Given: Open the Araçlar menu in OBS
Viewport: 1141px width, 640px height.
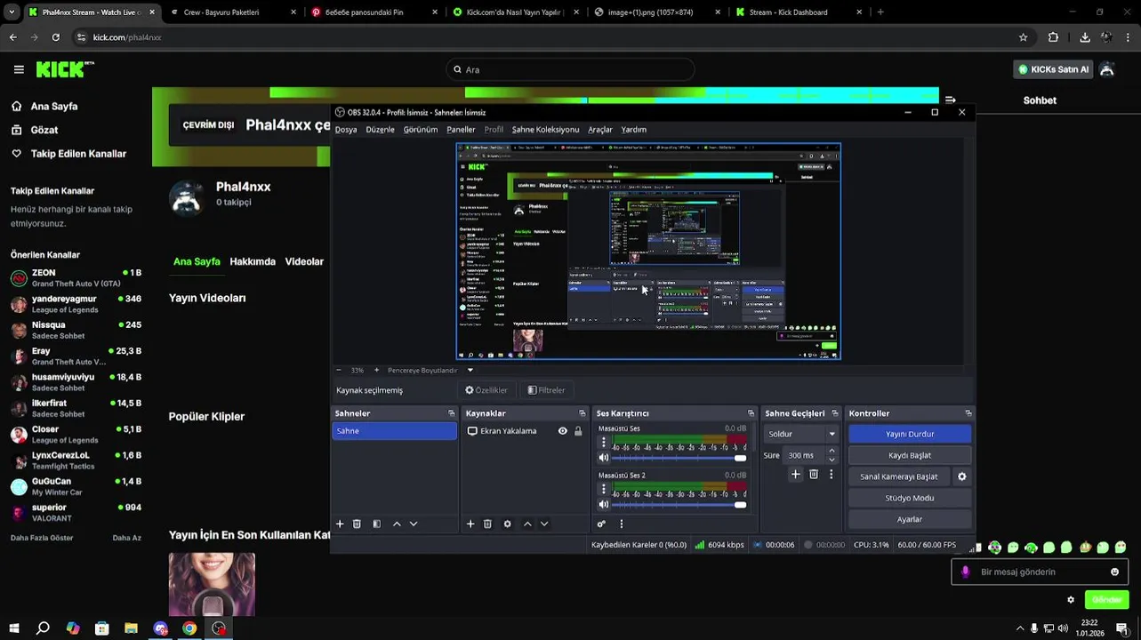Looking at the screenshot, I should (x=600, y=130).
